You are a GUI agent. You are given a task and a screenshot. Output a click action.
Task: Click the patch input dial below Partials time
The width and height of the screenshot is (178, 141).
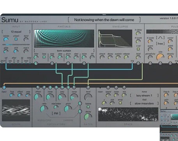pyautogui.click(x=36, y=63)
